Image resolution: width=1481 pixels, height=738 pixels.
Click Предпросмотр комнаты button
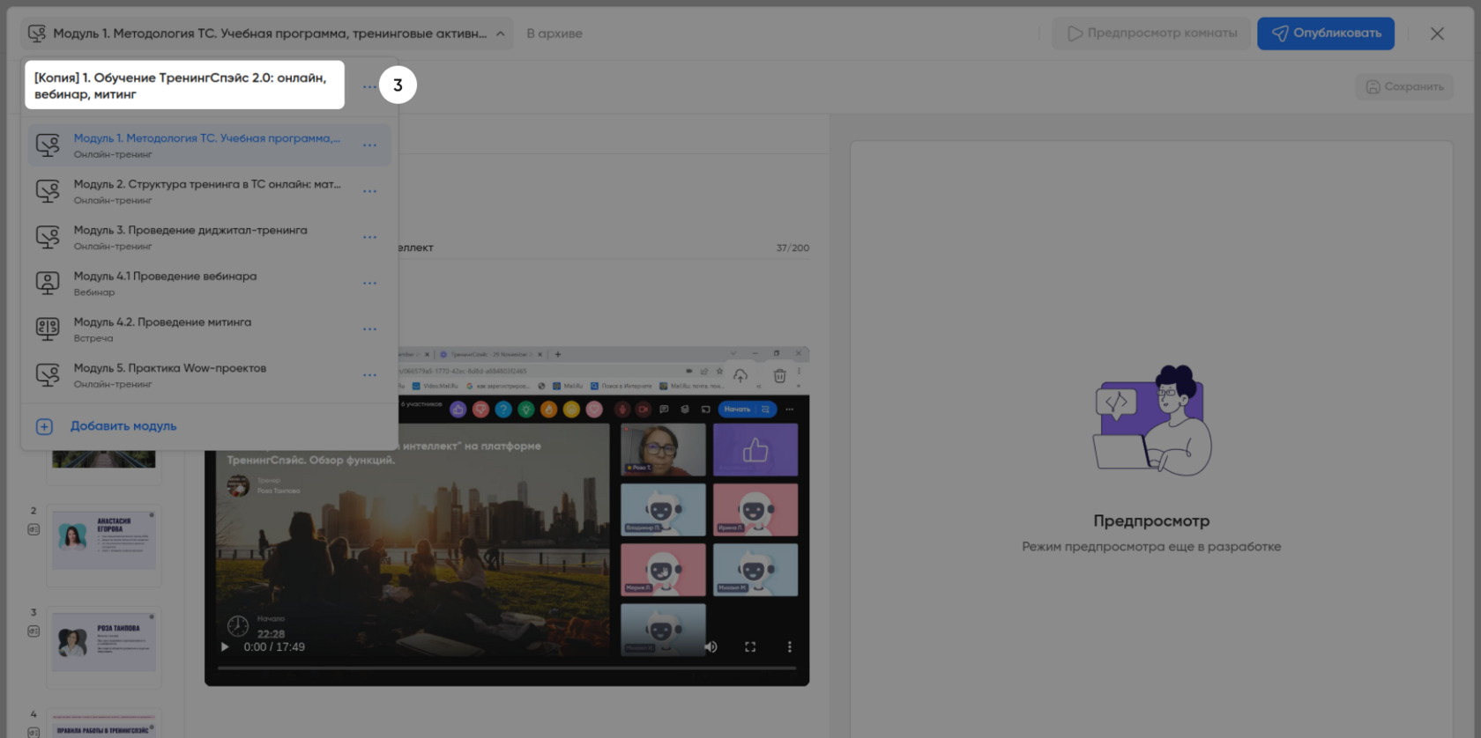coord(1151,33)
